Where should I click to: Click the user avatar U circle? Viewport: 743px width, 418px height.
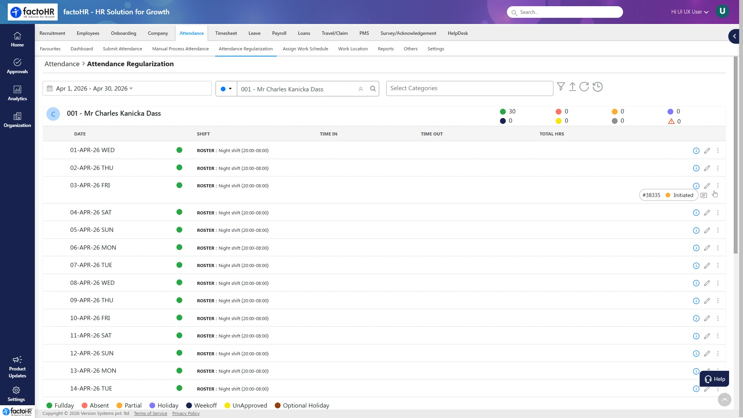click(722, 11)
